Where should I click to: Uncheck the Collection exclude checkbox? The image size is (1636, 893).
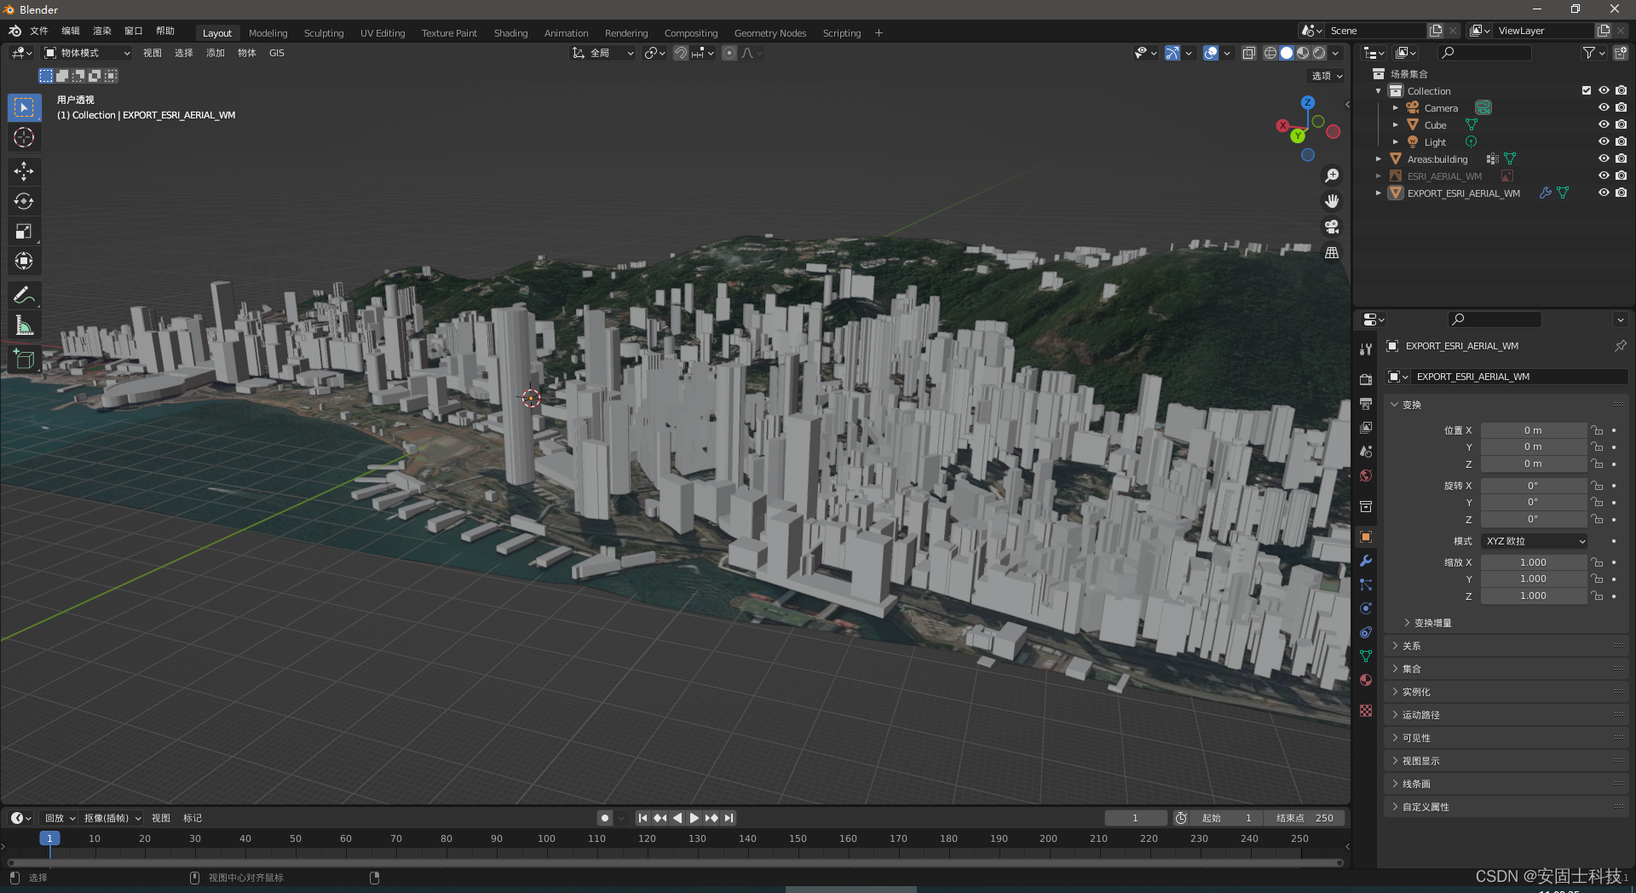click(1586, 90)
